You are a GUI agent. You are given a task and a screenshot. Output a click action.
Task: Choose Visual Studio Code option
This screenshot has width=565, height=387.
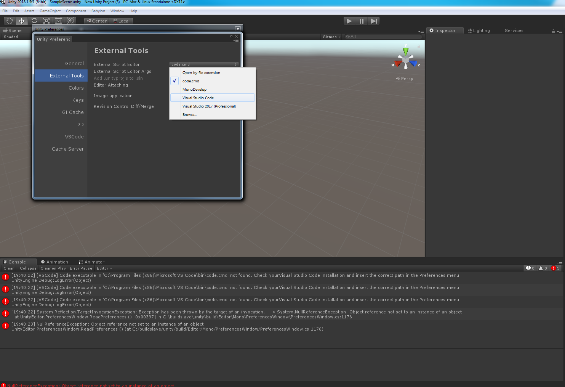tap(213, 98)
